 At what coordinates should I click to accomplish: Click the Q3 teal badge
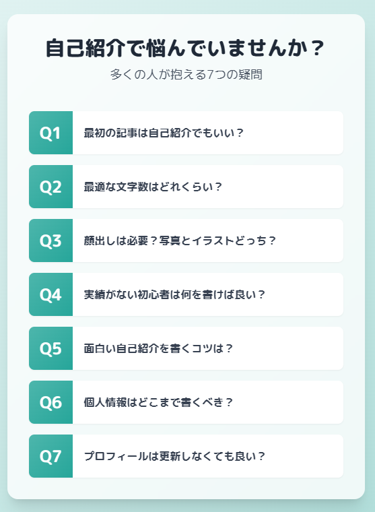[50, 241]
